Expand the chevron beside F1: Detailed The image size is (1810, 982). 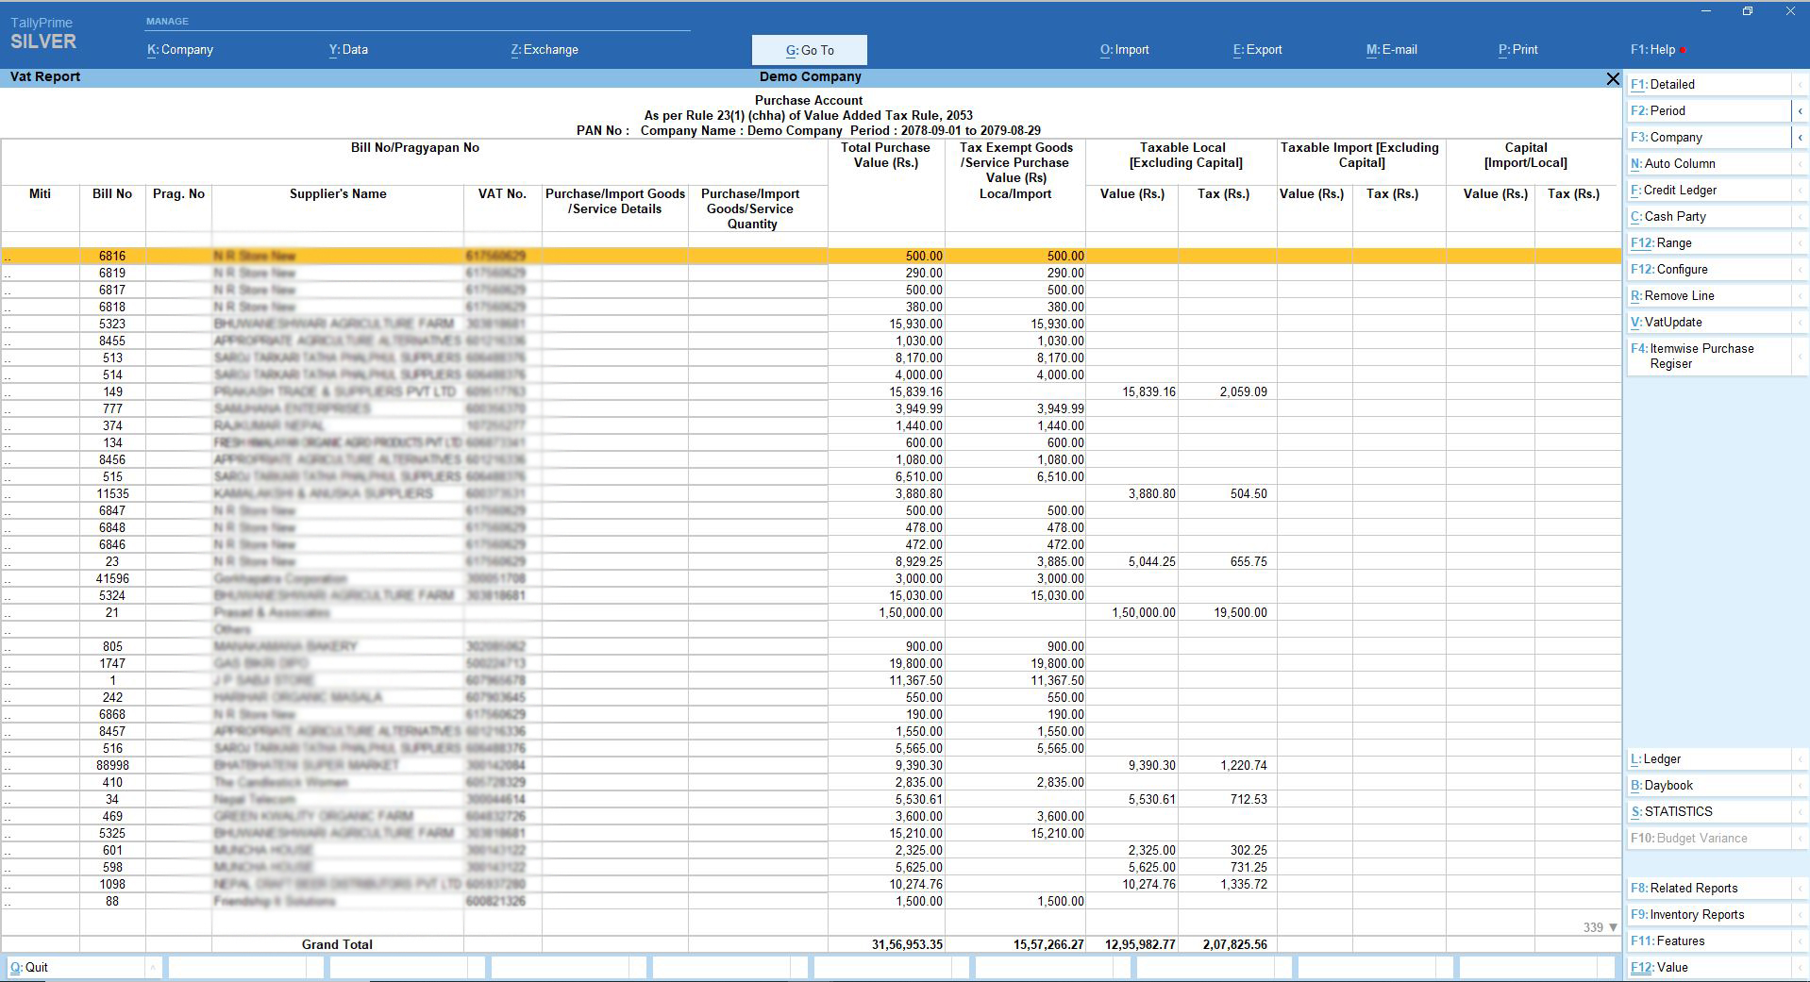[1800, 84]
